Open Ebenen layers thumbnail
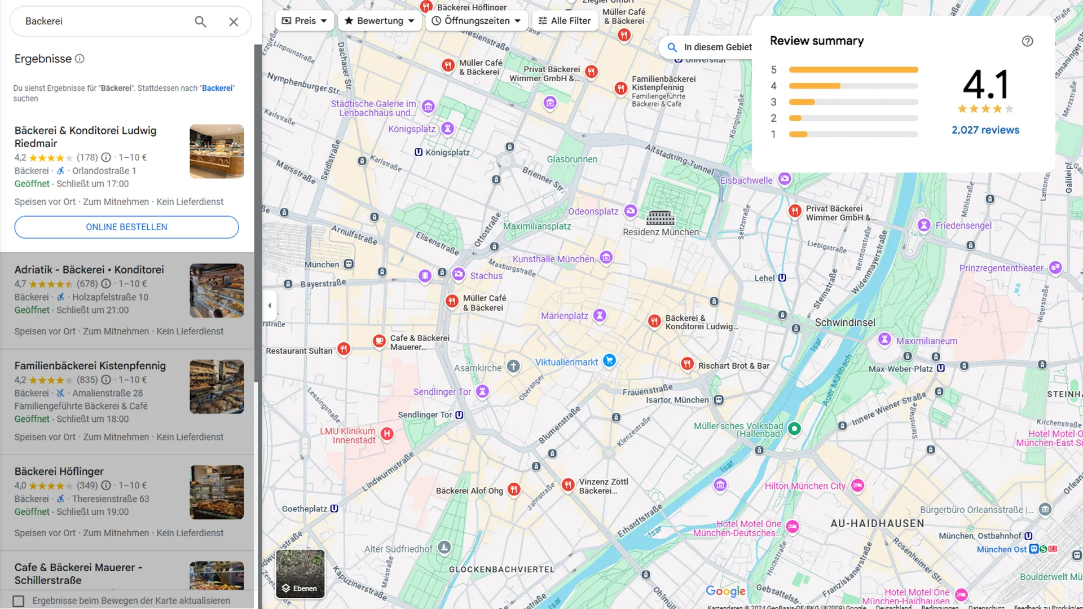The width and height of the screenshot is (1083, 609). coord(300,573)
